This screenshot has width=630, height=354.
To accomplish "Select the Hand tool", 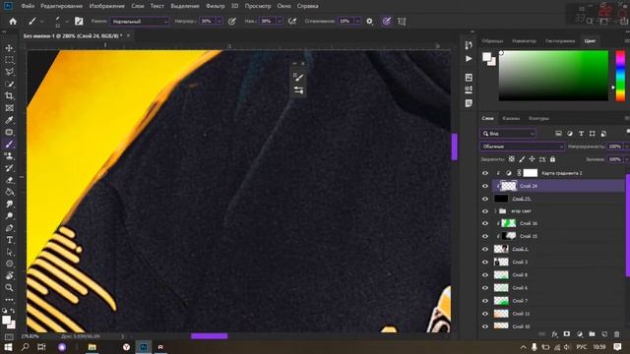I will click(9, 275).
